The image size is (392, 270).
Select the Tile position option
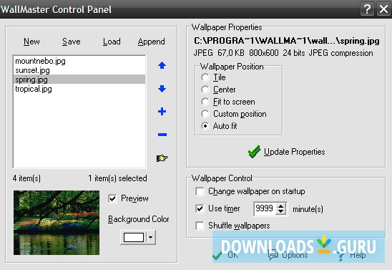tap(205, 77)
